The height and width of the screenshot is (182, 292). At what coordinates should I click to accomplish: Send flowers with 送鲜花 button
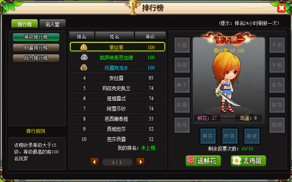203,160
